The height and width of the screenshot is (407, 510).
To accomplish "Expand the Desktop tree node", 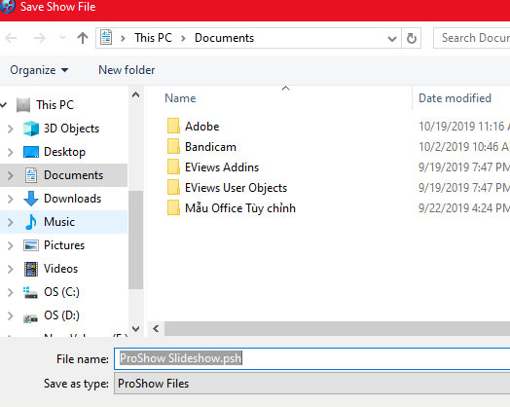I will tap(11, 152).
